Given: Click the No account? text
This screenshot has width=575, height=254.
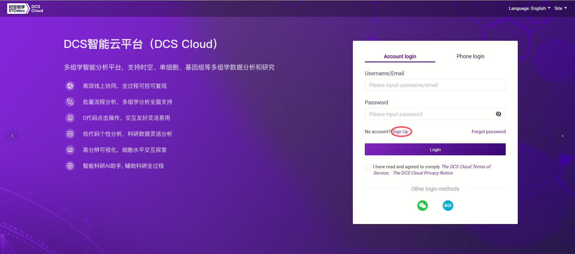Looking at the screenshot, I should (377, 132).
